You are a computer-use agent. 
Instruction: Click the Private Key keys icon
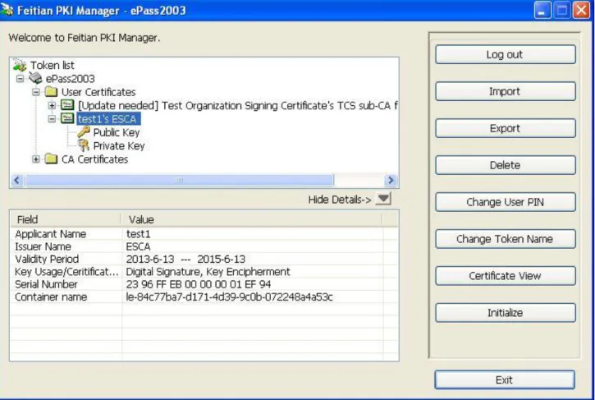click(x=84, y=145)
